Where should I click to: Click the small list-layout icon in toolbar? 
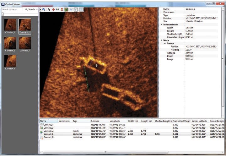[x=71, y=10]
